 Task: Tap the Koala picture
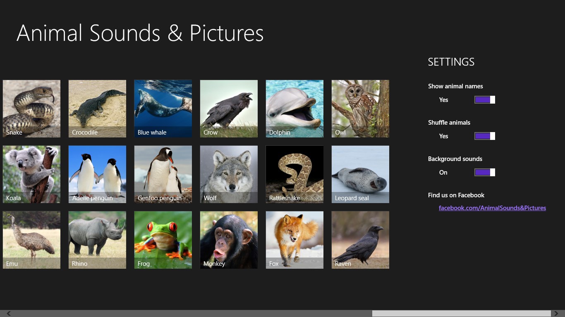coord(31,174)
